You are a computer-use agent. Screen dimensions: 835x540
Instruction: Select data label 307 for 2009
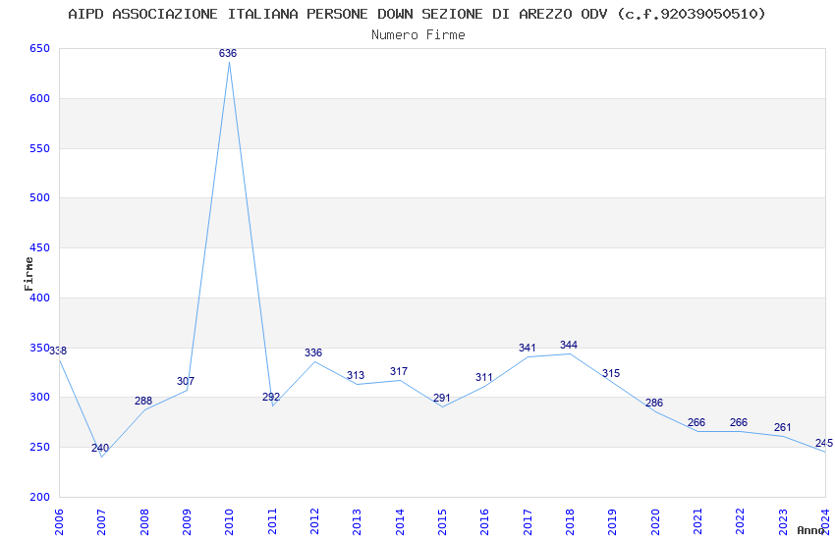(x=186, y=381)
